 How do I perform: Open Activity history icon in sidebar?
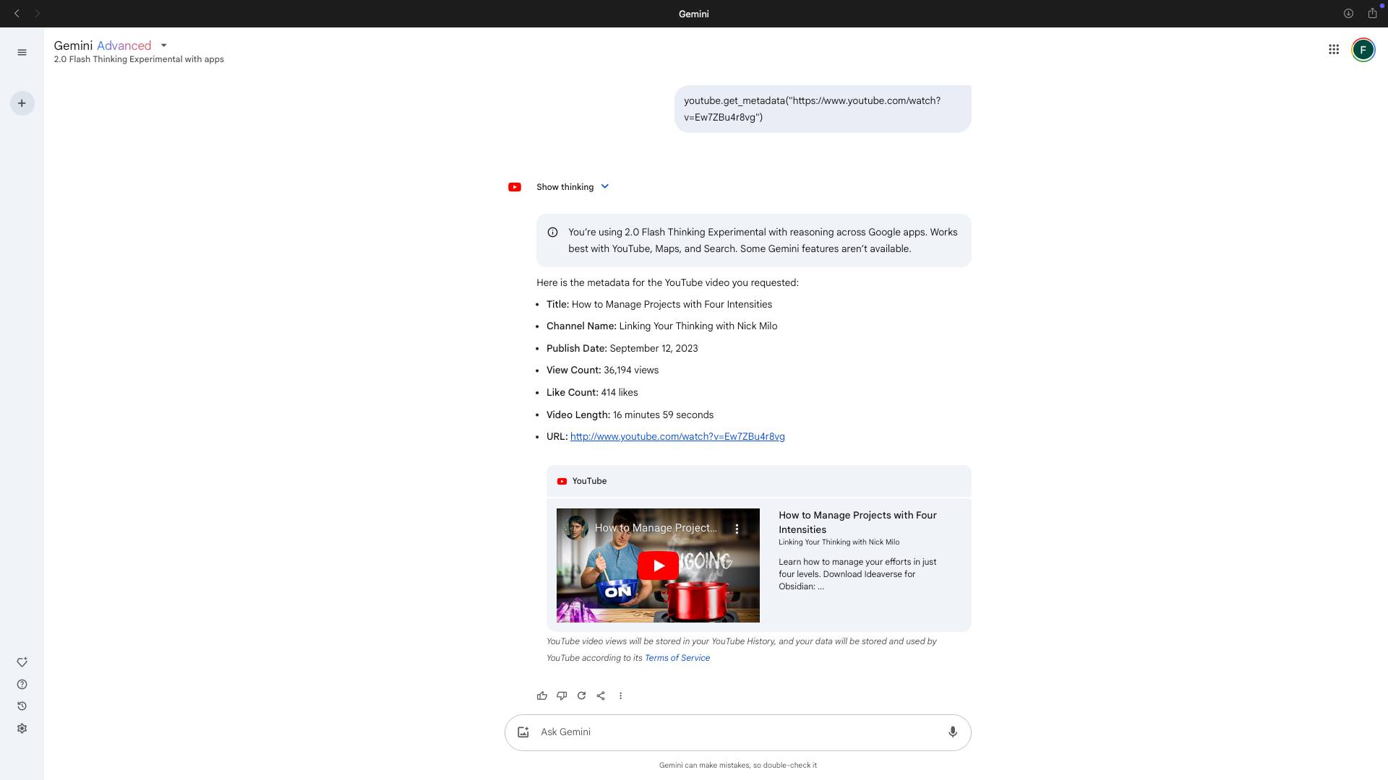point(22,706)
